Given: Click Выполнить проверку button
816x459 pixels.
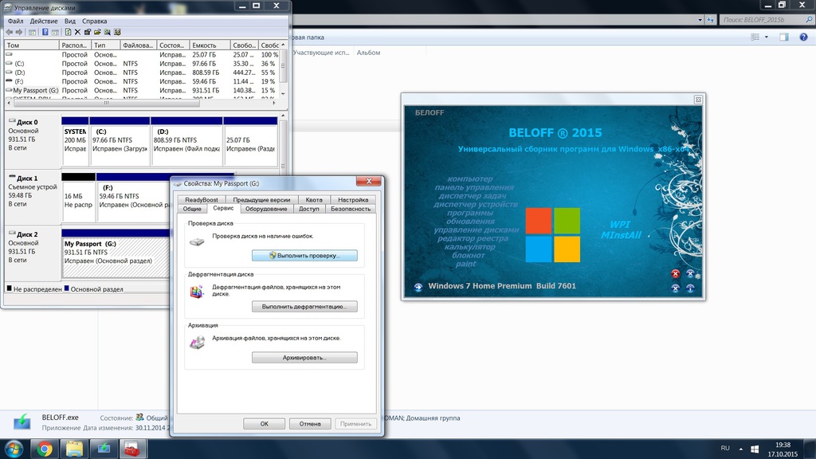Looking at the screenshot, I should coord(304,256).
